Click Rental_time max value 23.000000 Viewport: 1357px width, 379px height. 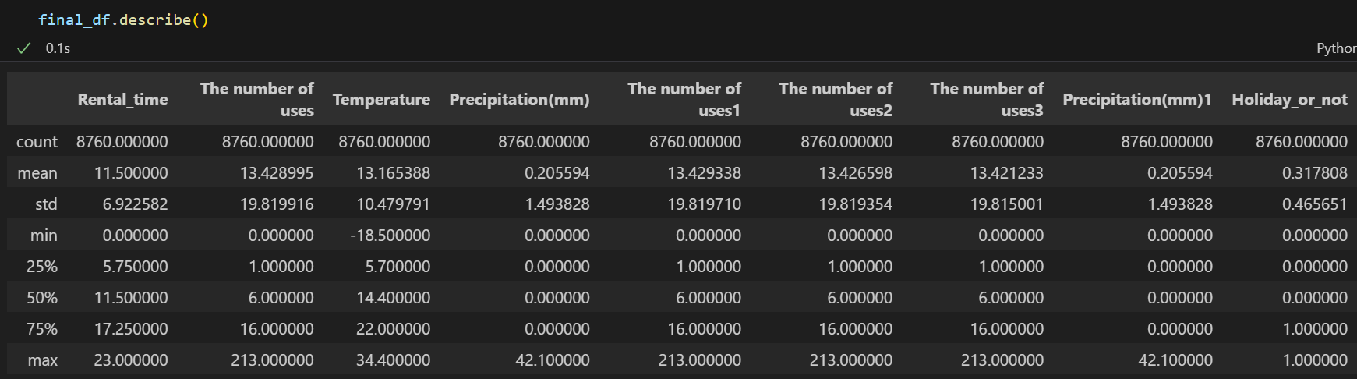pos(131,360)
